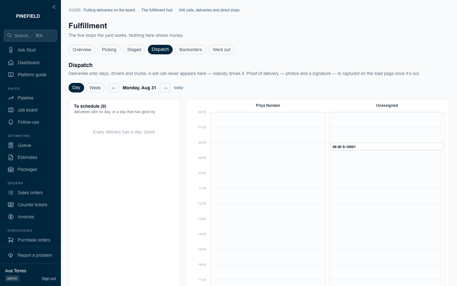Image resolution: width=457 pixels, height=286 pixels.
Task: Click the PINEFIELD brand name
Action: [28, 16]
